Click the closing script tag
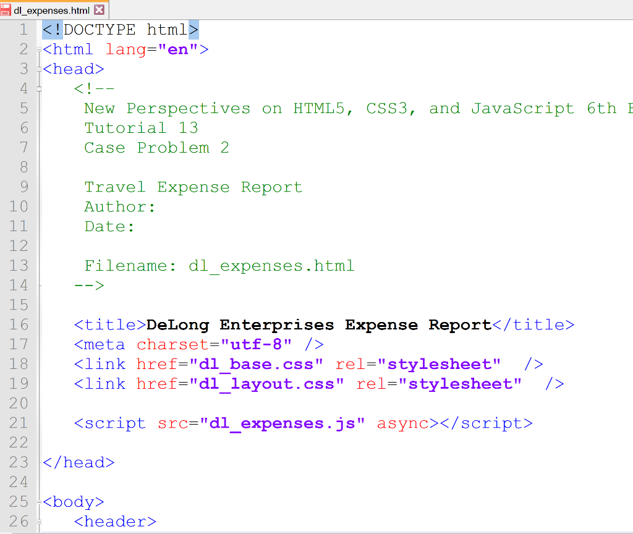 coord(486,423)
